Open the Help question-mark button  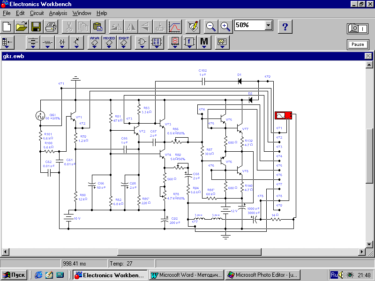pyautogui.click(x=285, y=26)
